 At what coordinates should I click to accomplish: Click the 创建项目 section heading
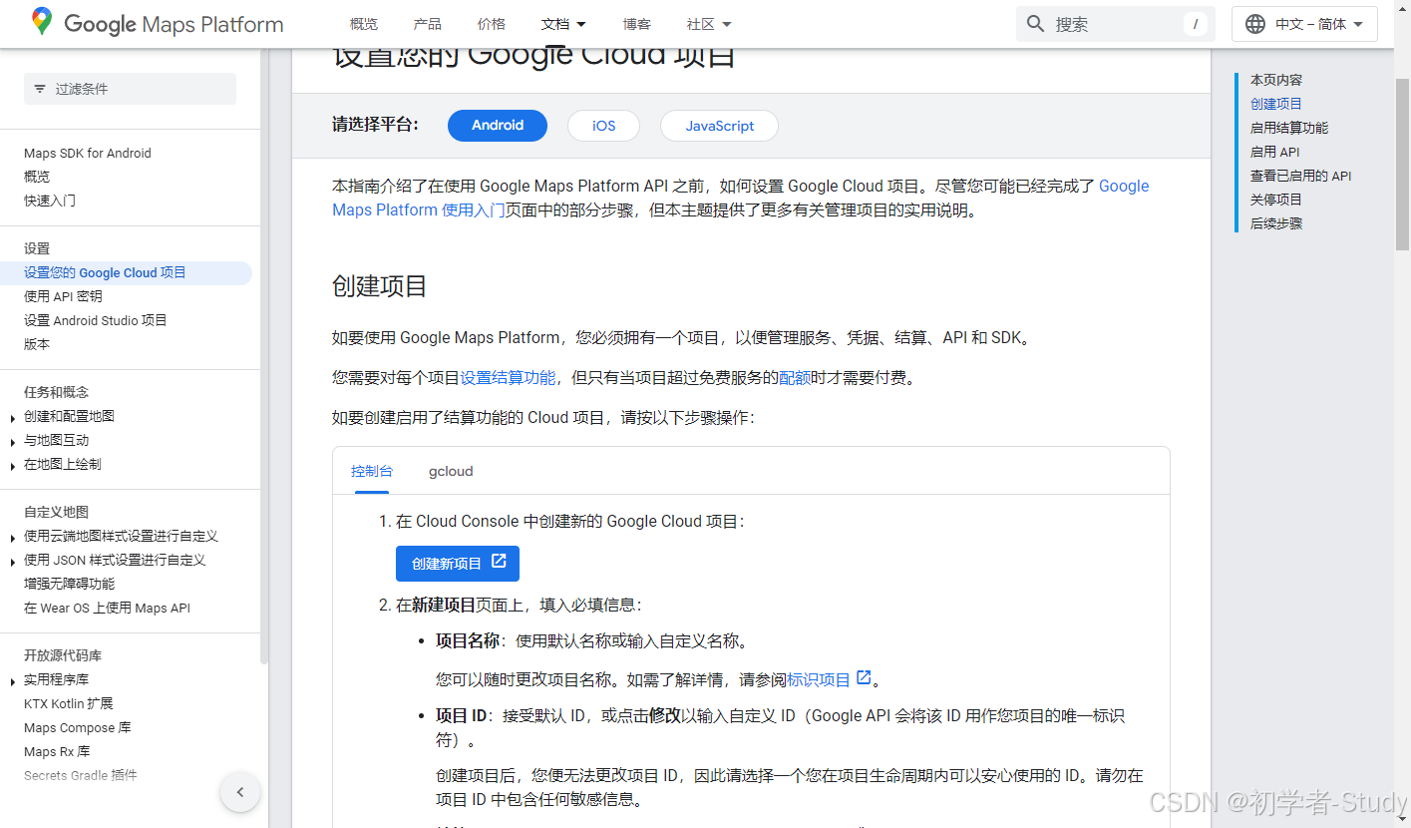(x=380, y=286)
